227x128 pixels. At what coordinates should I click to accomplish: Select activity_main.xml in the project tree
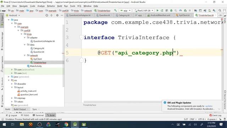click(28, 91)
